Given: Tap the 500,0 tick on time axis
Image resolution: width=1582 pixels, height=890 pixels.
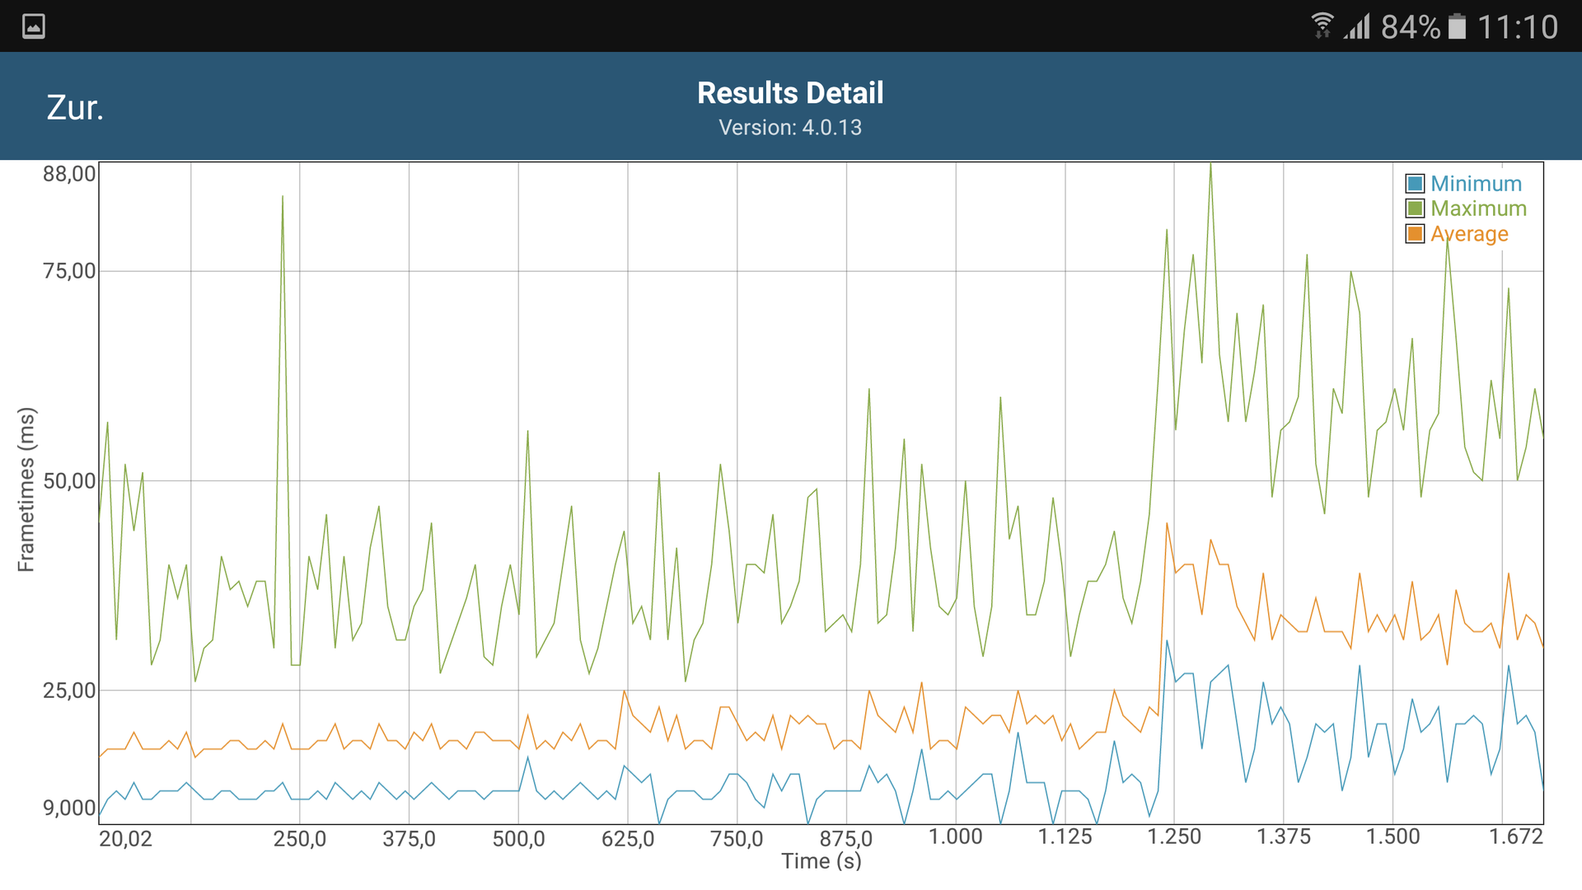Looking at the screenshot, I should [x=518, y=839].
